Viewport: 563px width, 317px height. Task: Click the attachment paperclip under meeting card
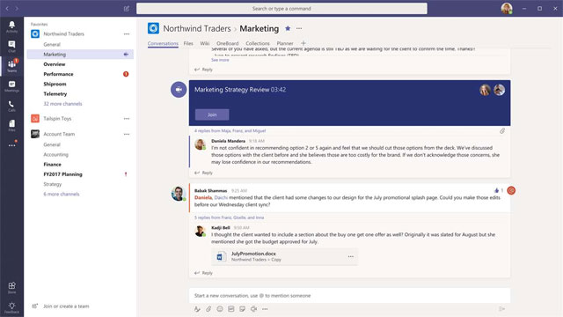[x=502, y=131]
